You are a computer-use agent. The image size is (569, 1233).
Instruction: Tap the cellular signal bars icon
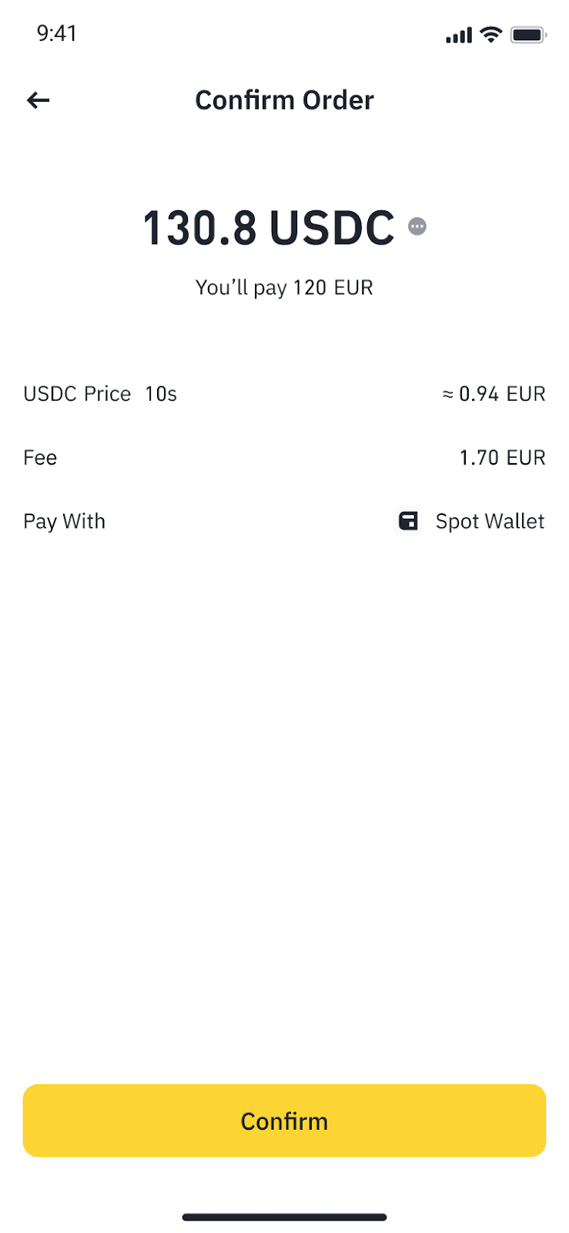click(458, 35)
